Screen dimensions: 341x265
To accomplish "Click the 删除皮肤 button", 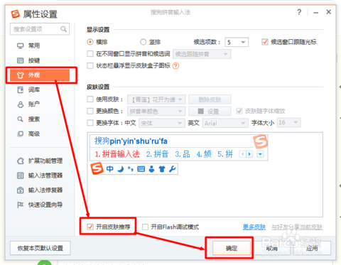I will tap(210, 99).
